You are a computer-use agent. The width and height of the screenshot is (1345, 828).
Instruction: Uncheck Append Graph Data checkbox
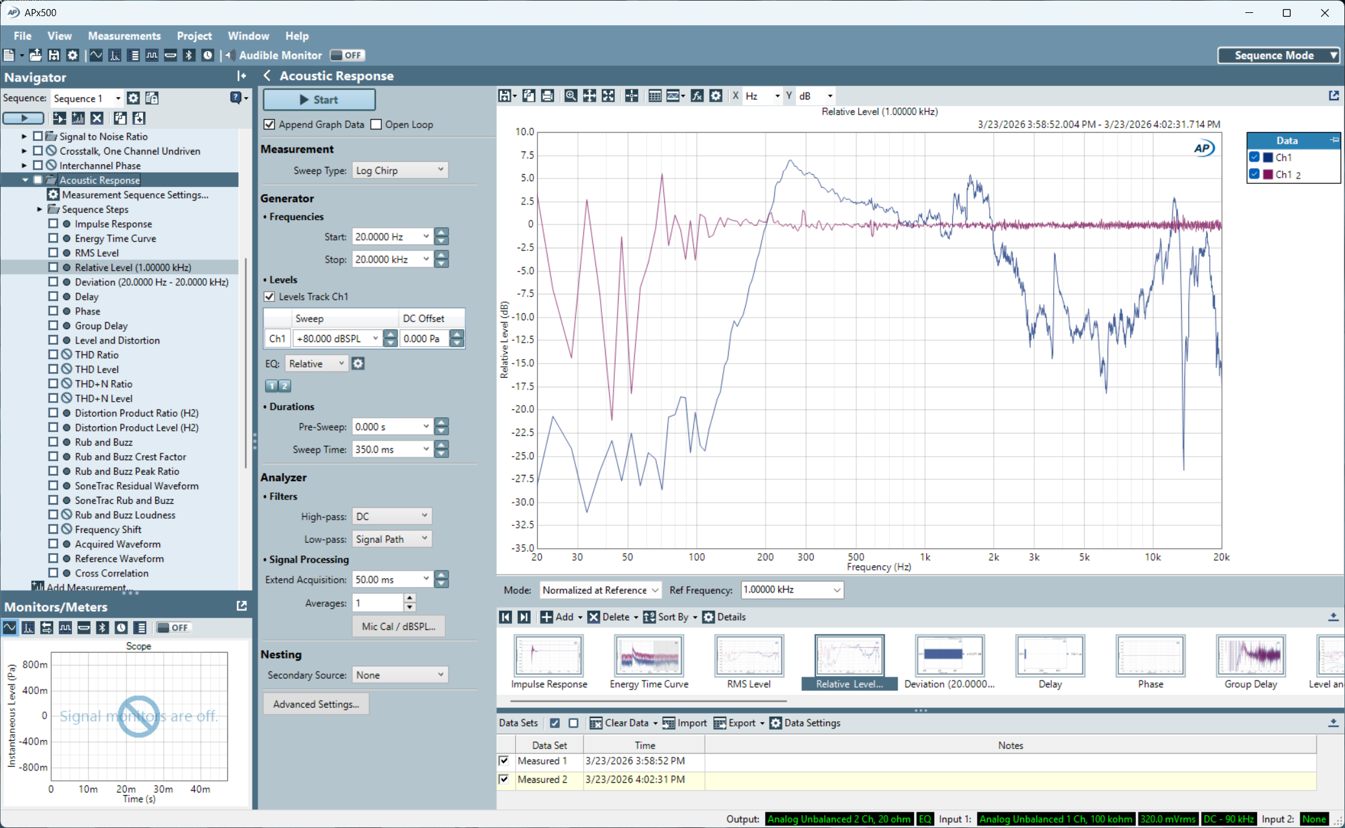coord(270,124)
